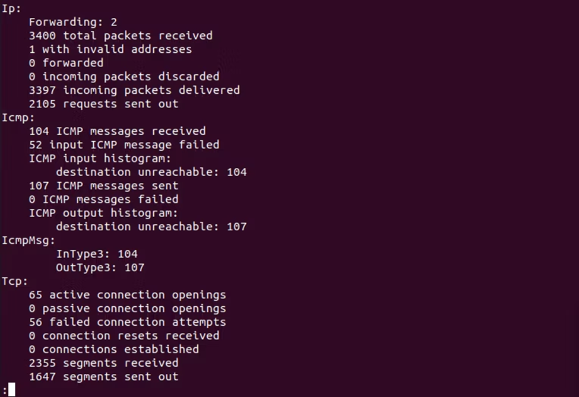Click the "1 with invalid addresses" text

pyautogui.click(x=110, y=49)
